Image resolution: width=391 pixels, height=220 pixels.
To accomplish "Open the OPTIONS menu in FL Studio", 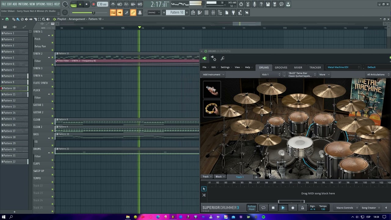I will click(x=41, y=4).
